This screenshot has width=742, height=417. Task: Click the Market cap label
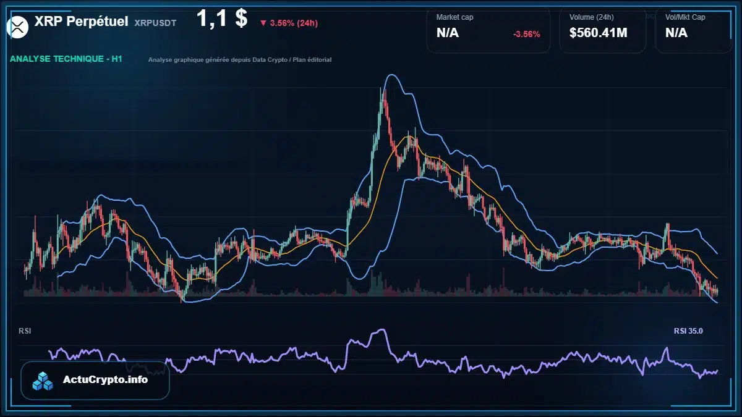coord(454,17)
